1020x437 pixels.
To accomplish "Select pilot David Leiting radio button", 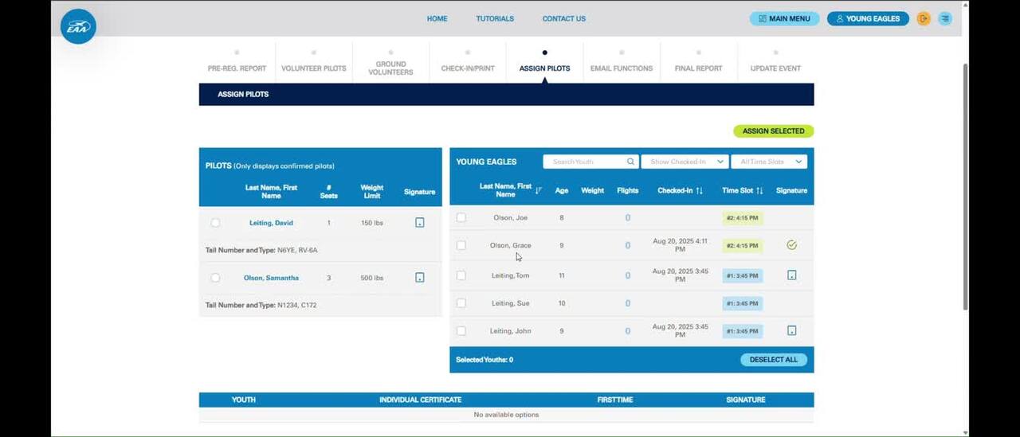I will pyautogui.click(x=215, y=223).
